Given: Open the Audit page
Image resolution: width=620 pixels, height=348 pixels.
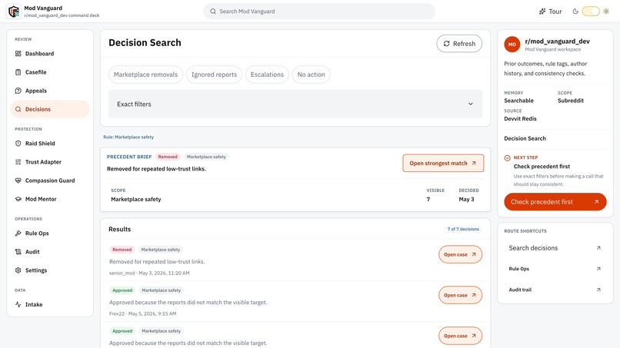Looking at the screenshot, I should [50, 252].
